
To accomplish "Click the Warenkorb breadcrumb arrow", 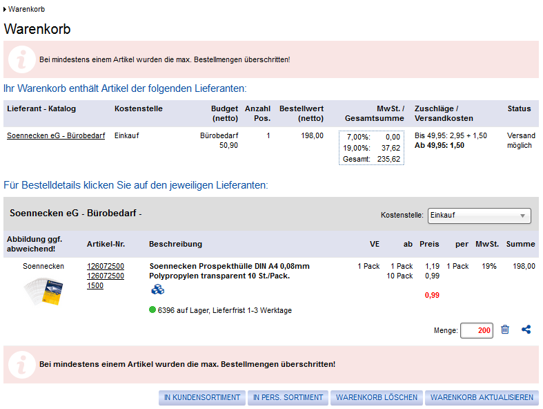I will coord(5,10).
